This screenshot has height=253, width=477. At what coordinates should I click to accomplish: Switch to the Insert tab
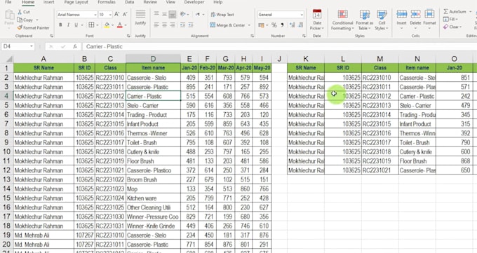tap(48, 2)
